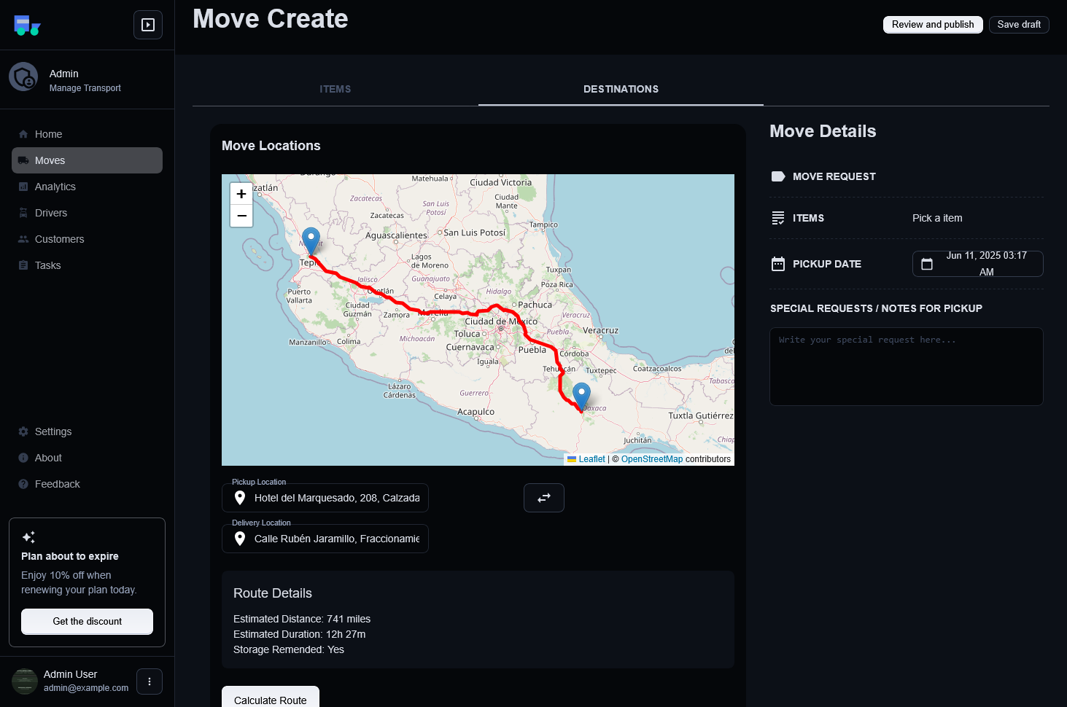This screenshot has height=707, width=1067.
Task: Open Analytics in the sidebar
Action: [87, 187]
